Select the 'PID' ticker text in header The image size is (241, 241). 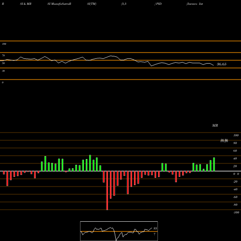click(159, 4)
